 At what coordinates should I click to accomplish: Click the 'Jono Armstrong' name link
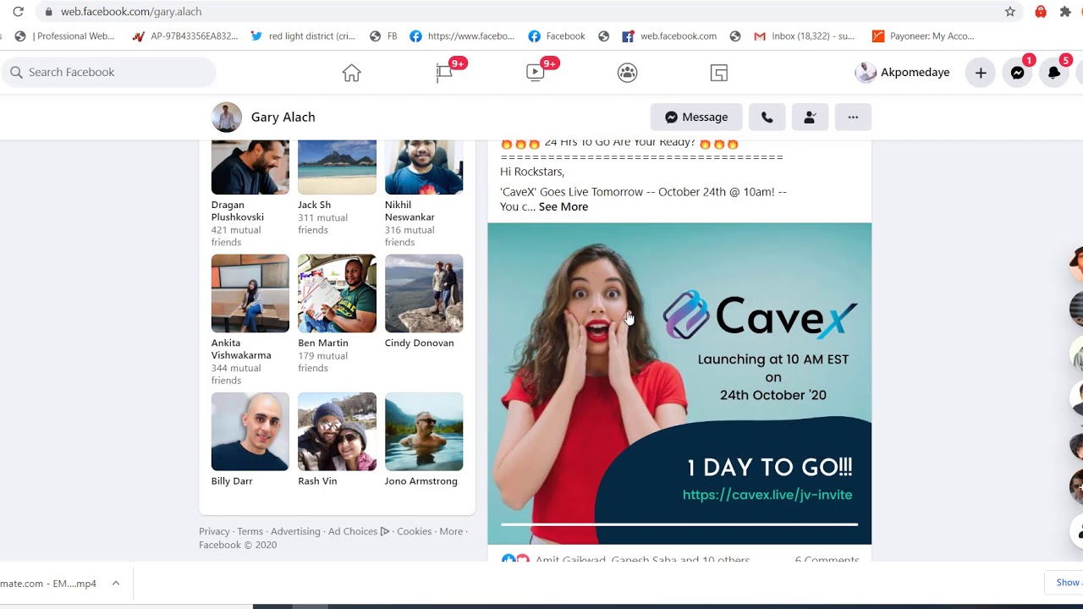click(x=421, y=481)
